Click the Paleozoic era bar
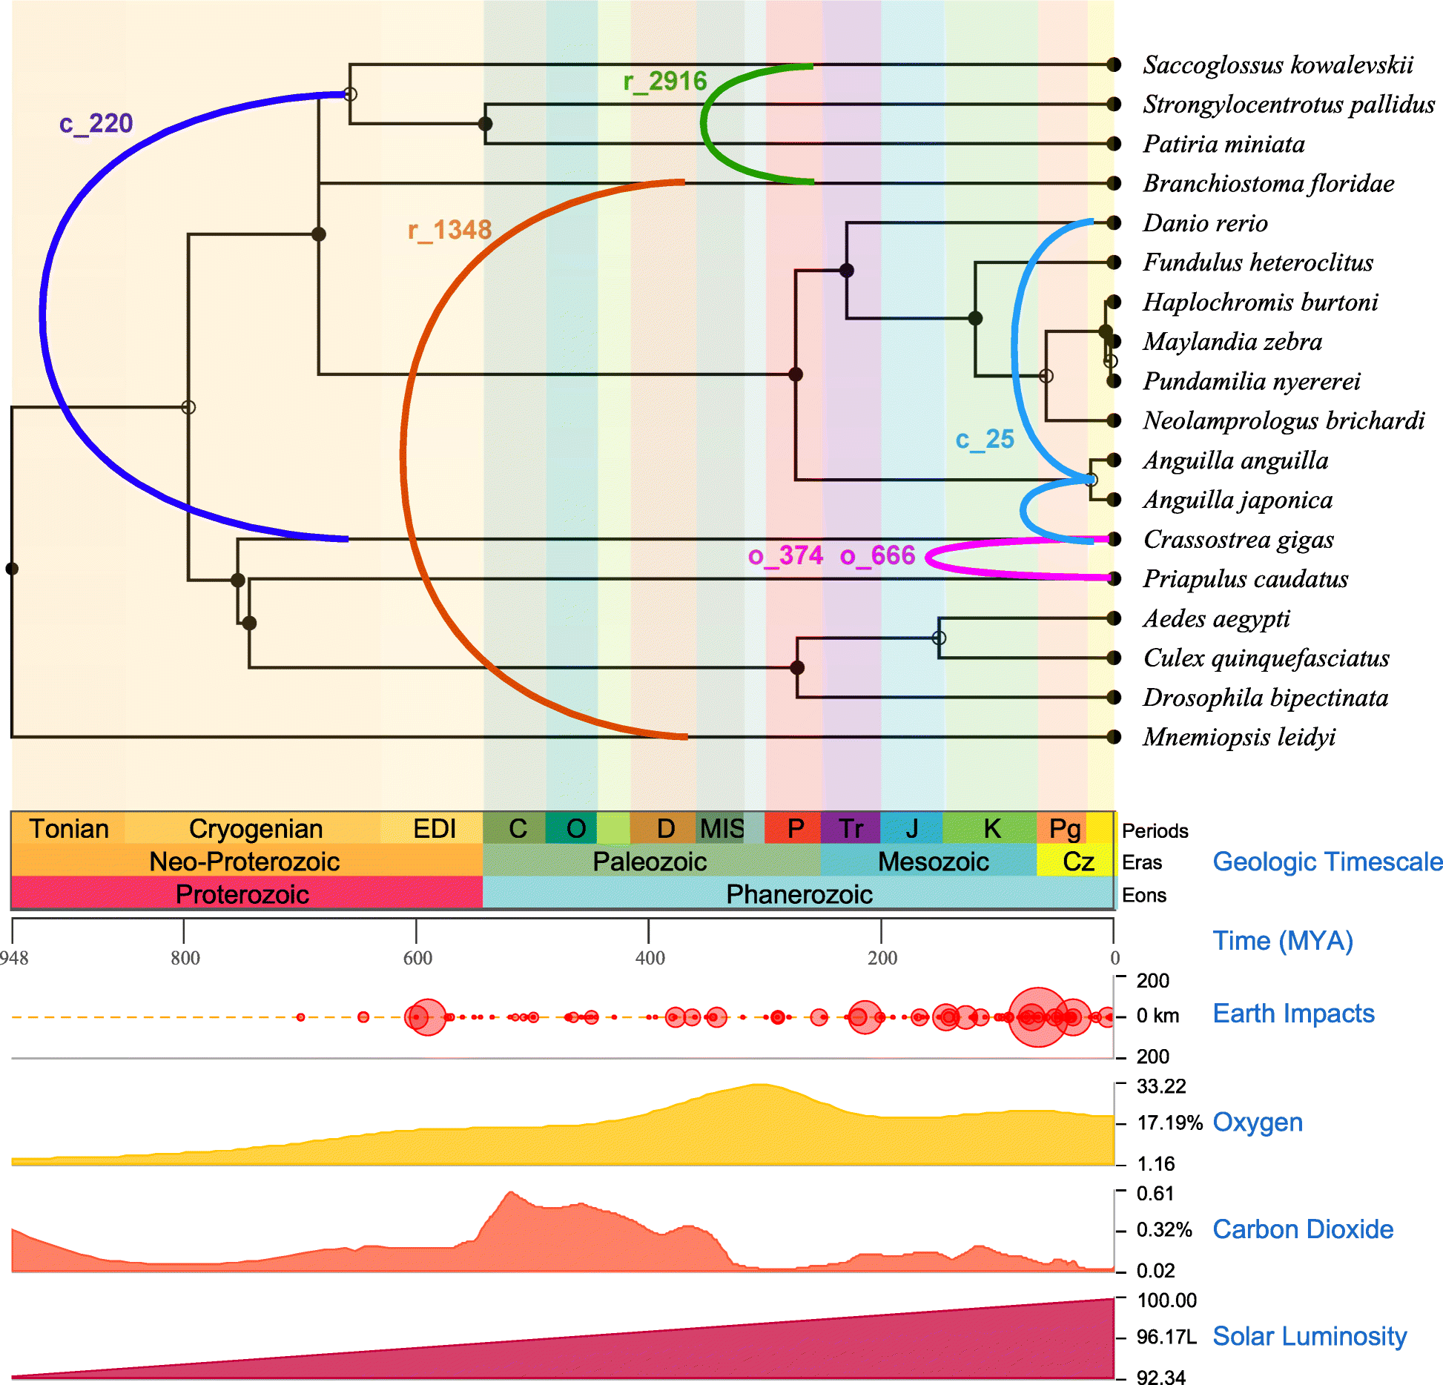 click(x=653, y=861)
